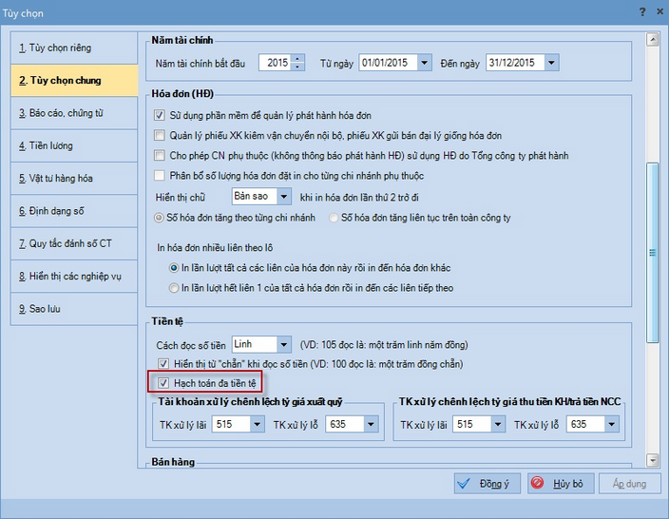The image size is (669, 519).
Task: Cancel with the Hủy bỏ button
Action: 561,484
